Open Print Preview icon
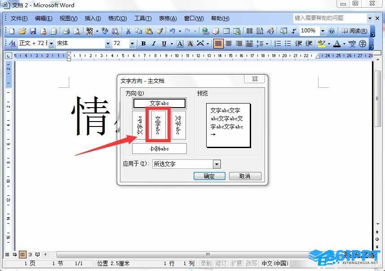Screen dimensions: 385x271 77,31
